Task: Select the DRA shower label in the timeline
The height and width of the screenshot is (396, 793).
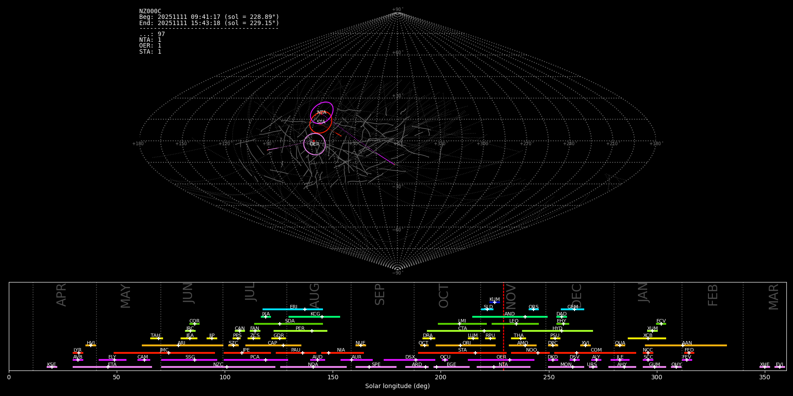Action: pyautogui.click(x=428, y=336)
